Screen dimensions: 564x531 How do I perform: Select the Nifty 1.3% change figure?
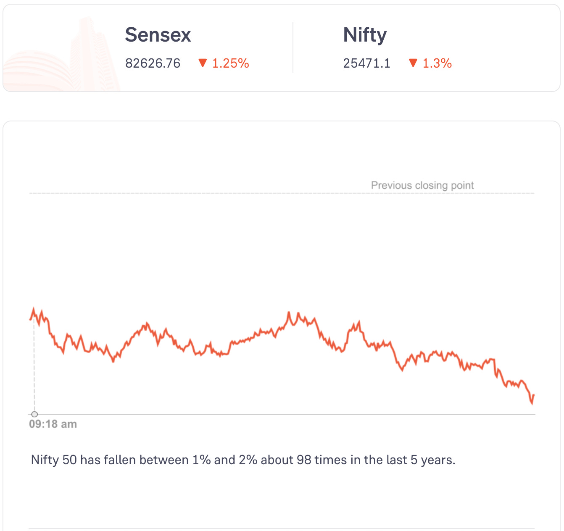(437, 63)
